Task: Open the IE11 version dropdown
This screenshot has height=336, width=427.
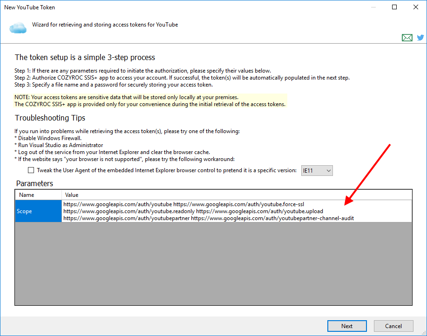Action: point(317,171)
